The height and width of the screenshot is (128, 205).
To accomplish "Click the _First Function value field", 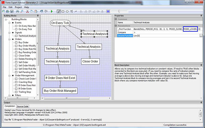I will click(x=168, y=29).
